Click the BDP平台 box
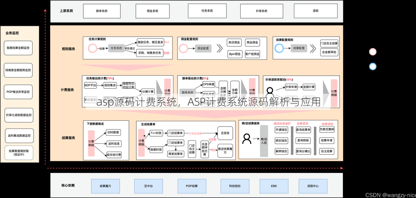The height and width of the screenshot is (198, 416). [x=91, y=85]
